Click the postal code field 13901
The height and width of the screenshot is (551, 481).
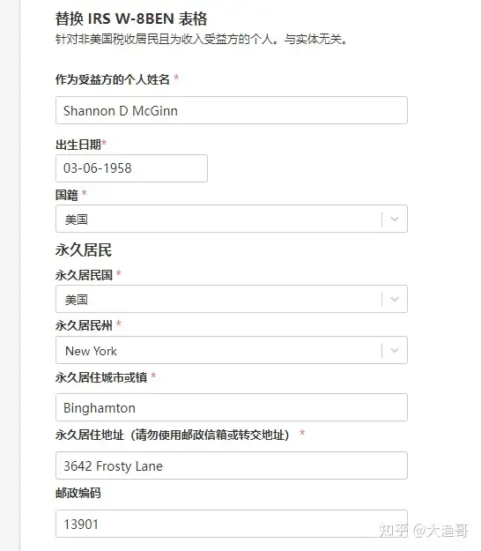(232, 524)
